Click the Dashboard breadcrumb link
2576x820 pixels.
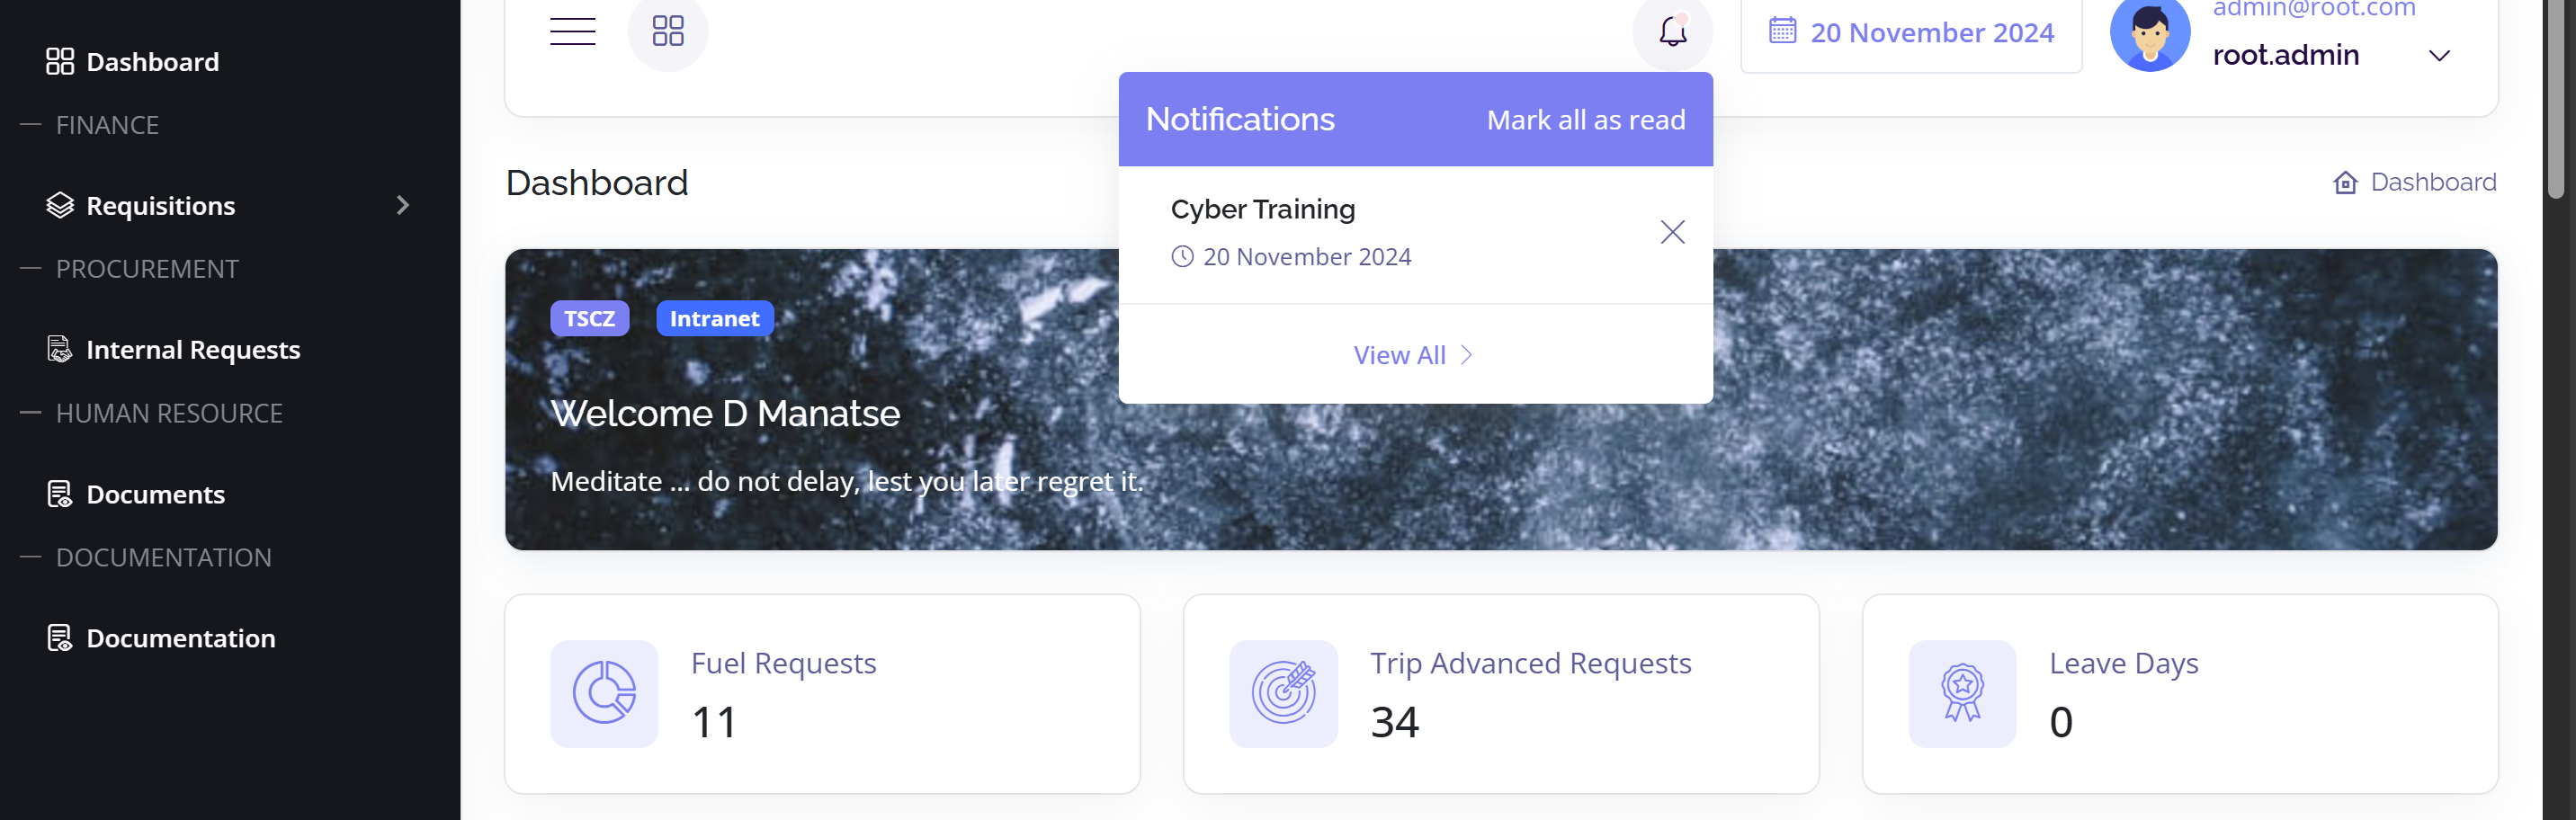(2432, 183)
